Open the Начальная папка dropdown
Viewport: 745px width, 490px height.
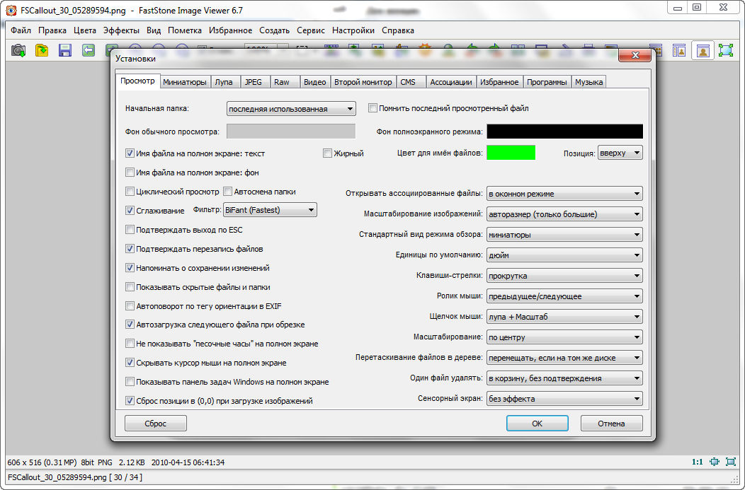291,109
